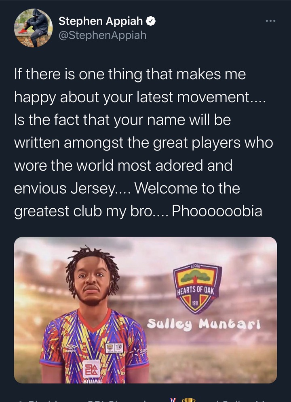291x402 pixels.
Task: Click the word Phoooooobia in tweet
Action: tap(217, 211)
